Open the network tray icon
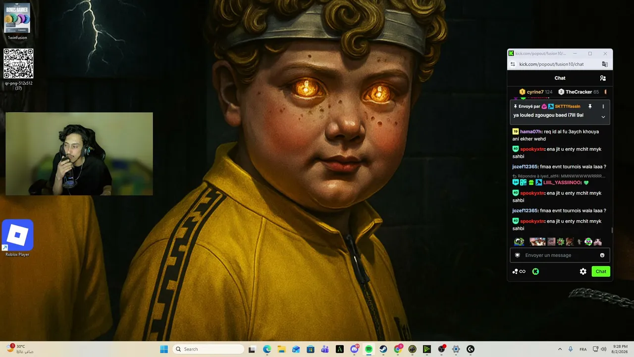The width and height of the screenshot is (634, 357). pos(595,349)
